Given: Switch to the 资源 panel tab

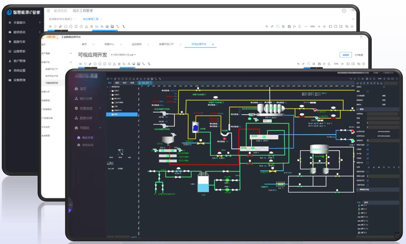Looking at the screenshot, I should tap(132, 83).
